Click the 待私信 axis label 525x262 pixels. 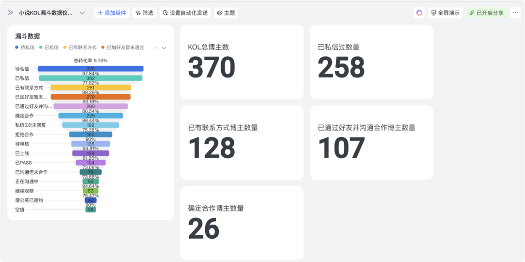[x=22, y=69]
